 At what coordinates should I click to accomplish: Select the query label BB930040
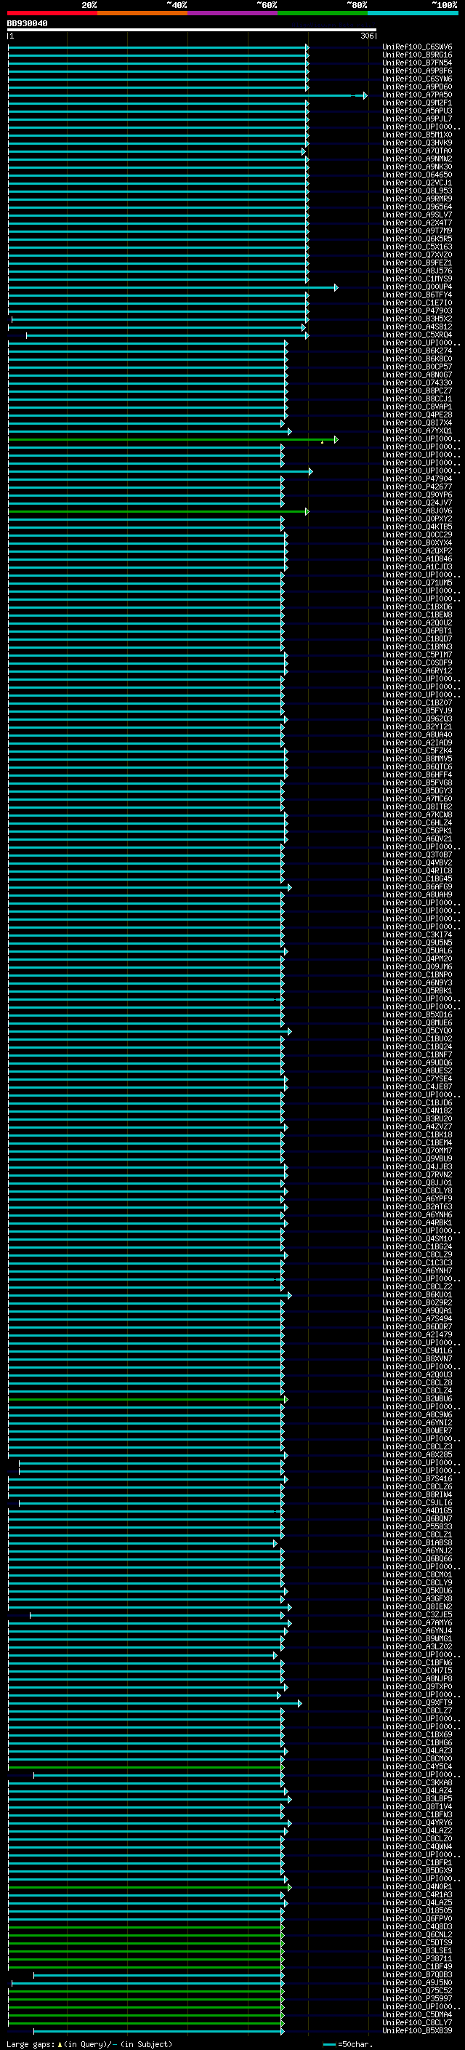(x=27, y=24)
